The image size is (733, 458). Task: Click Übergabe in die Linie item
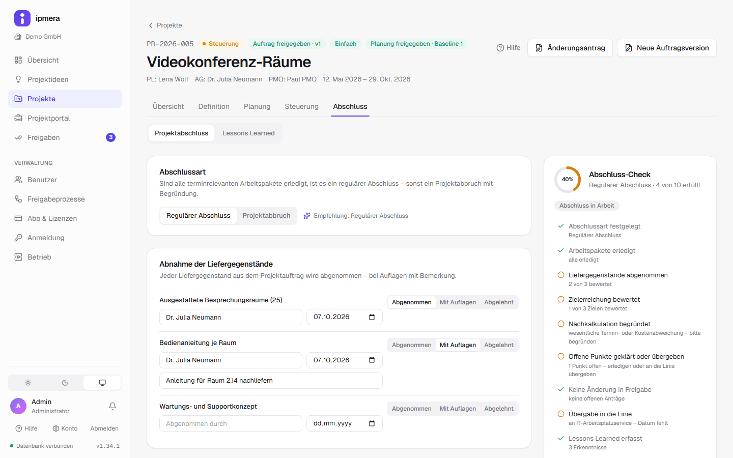[x=631, y=418]
